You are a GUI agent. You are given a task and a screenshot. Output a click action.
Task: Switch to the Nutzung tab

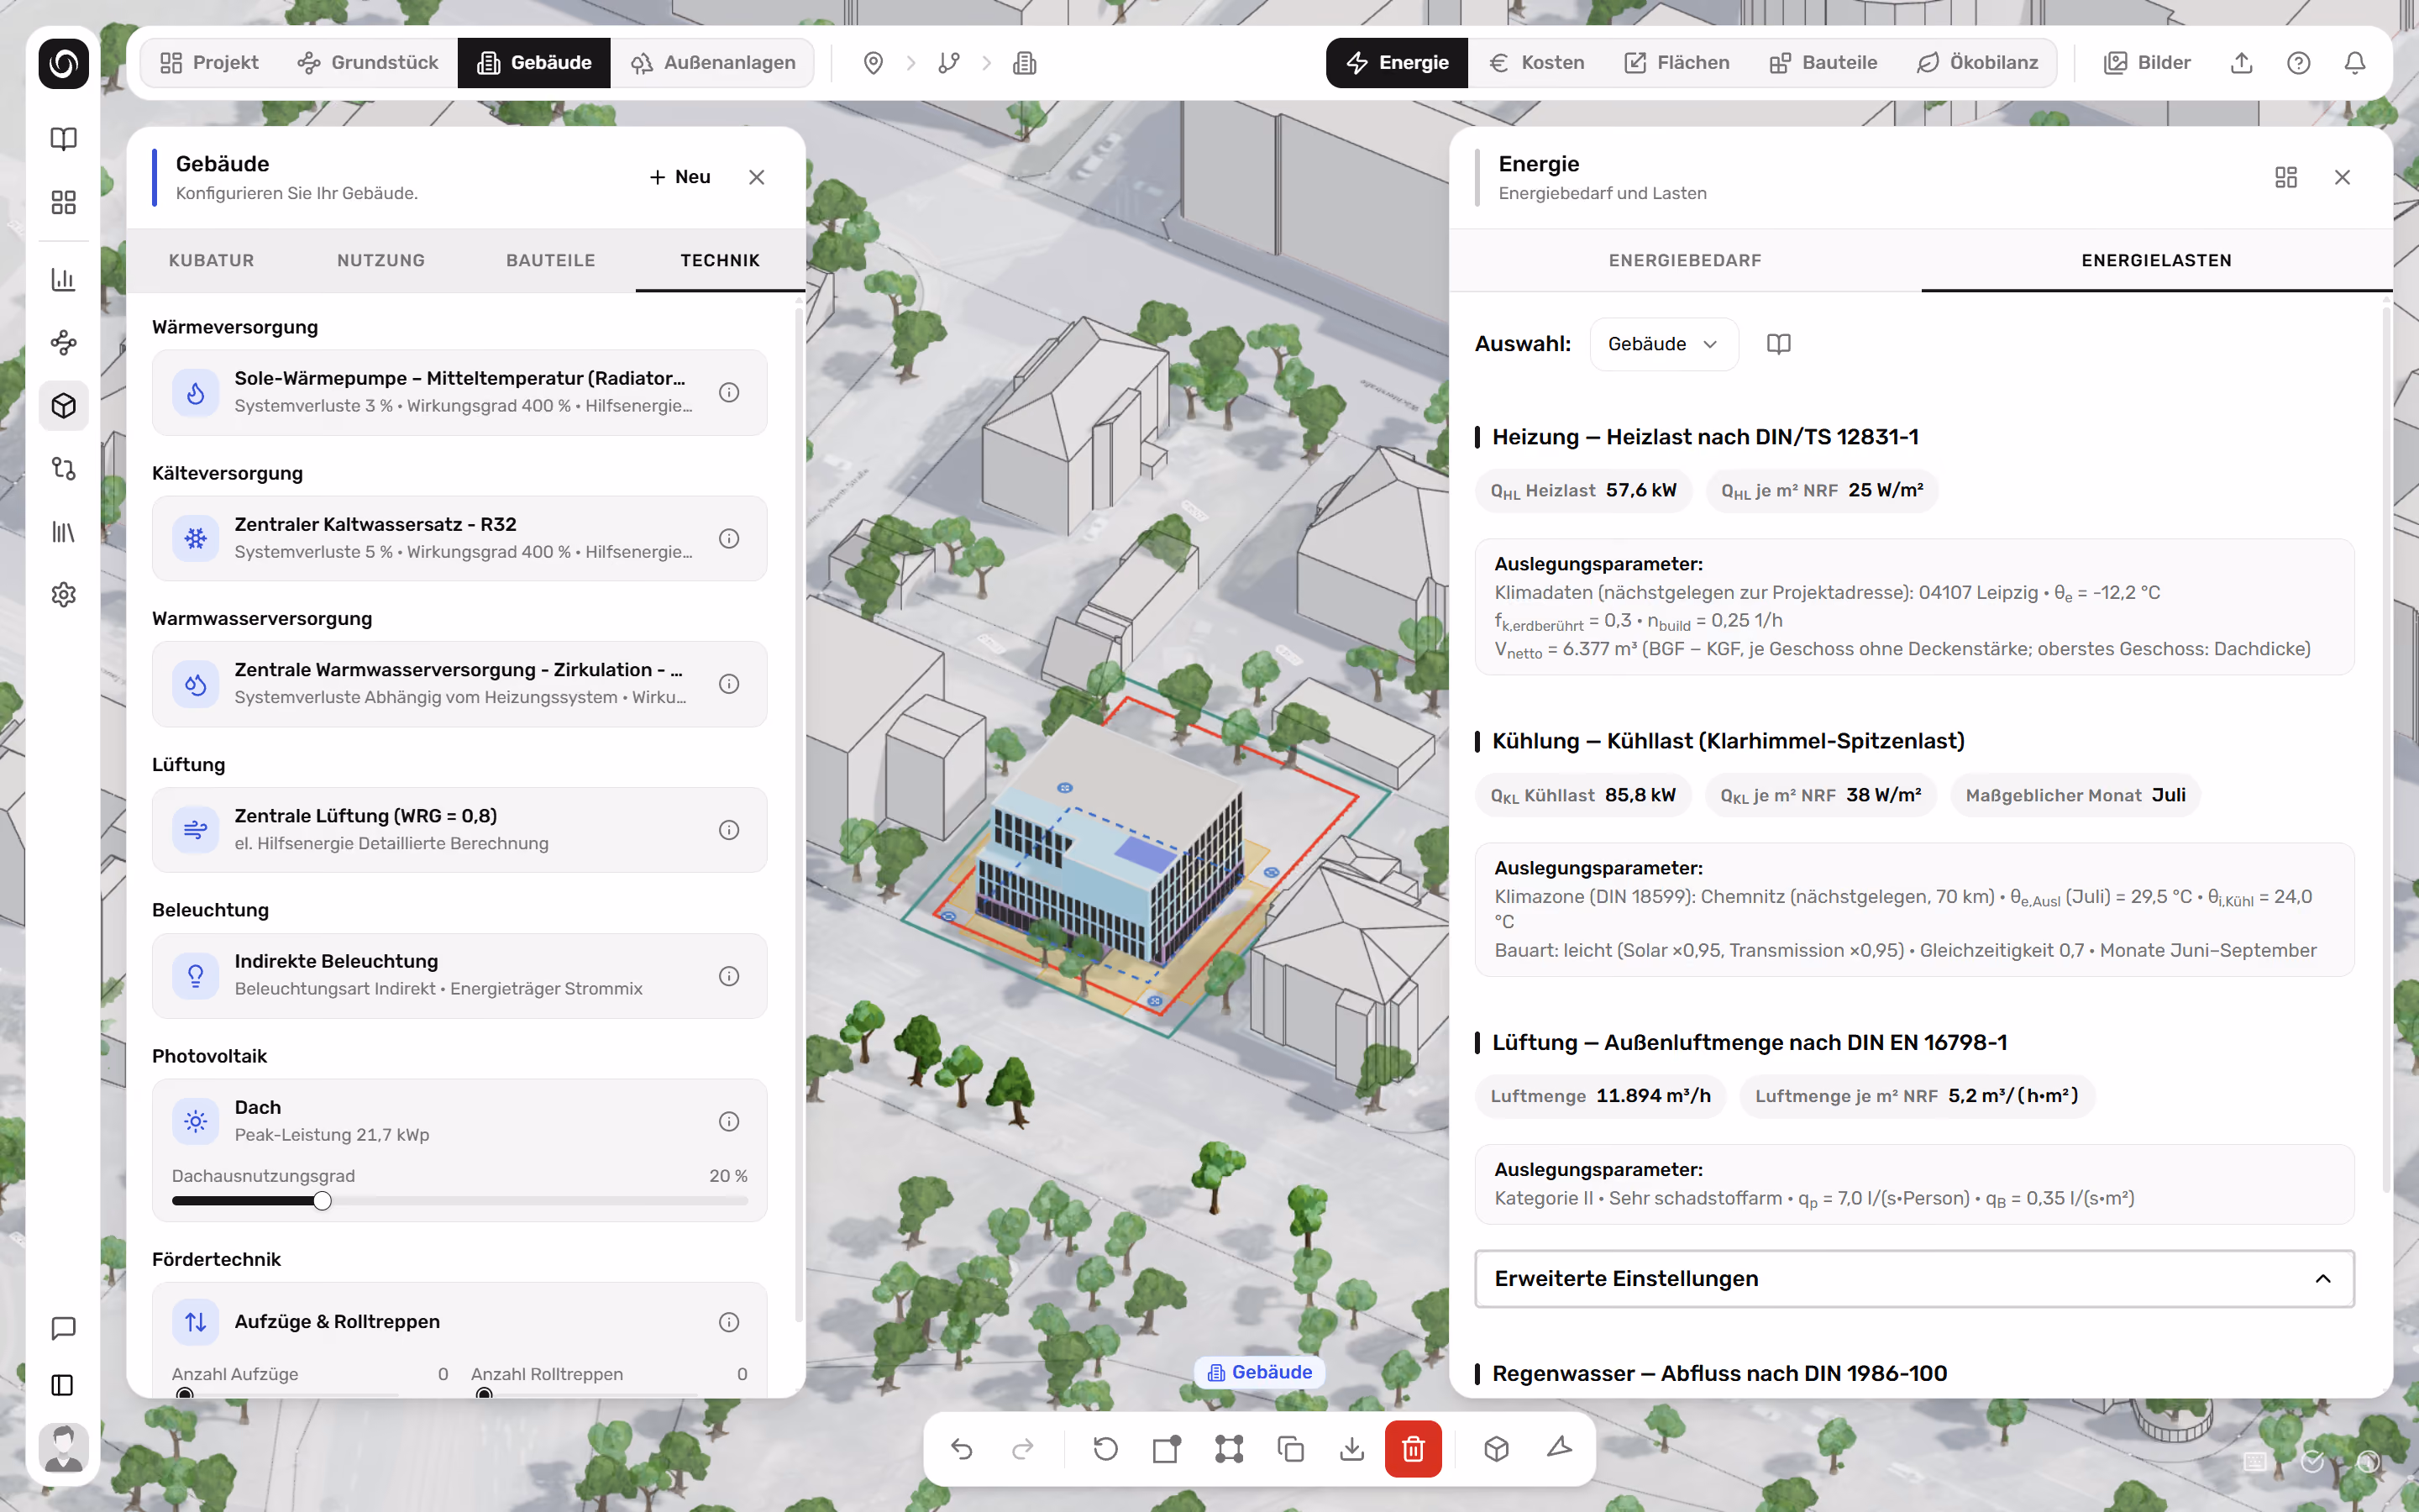pos(380,260)
